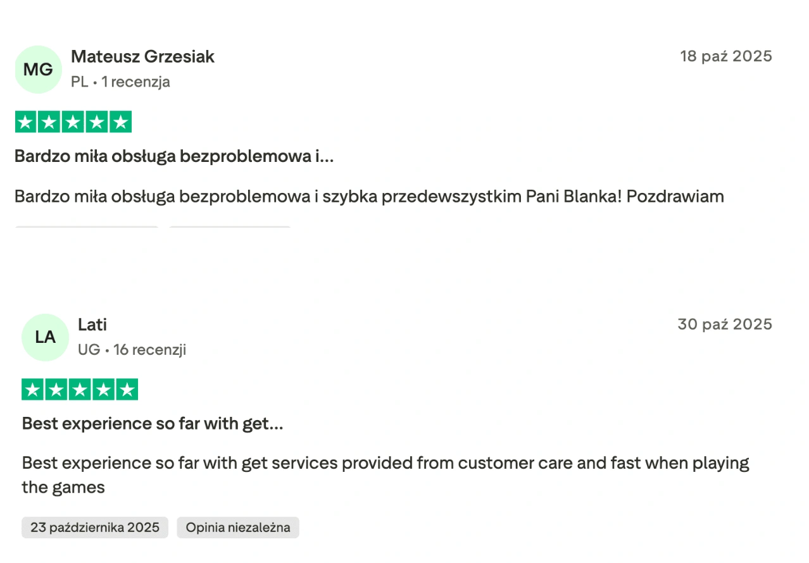Viewport: 809px width, 563px height.
Task: Click the 18 paź 2025 review date
Action: (726, 56)
